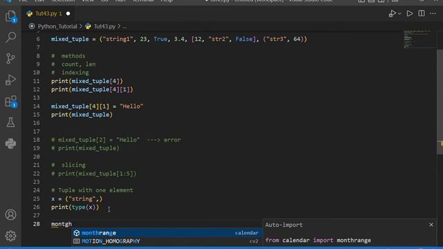Image resolution: width=443 pixels, height=249 pixels.
Task: Open the Accounts menu
Action: click(x=11, y=215)
